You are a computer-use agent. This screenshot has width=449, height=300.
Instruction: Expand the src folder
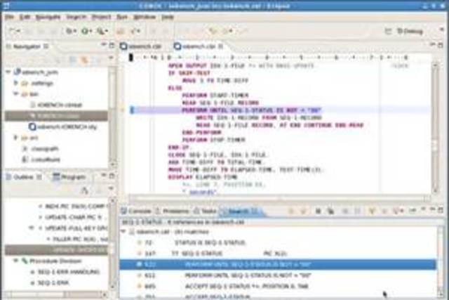(16, 138)
